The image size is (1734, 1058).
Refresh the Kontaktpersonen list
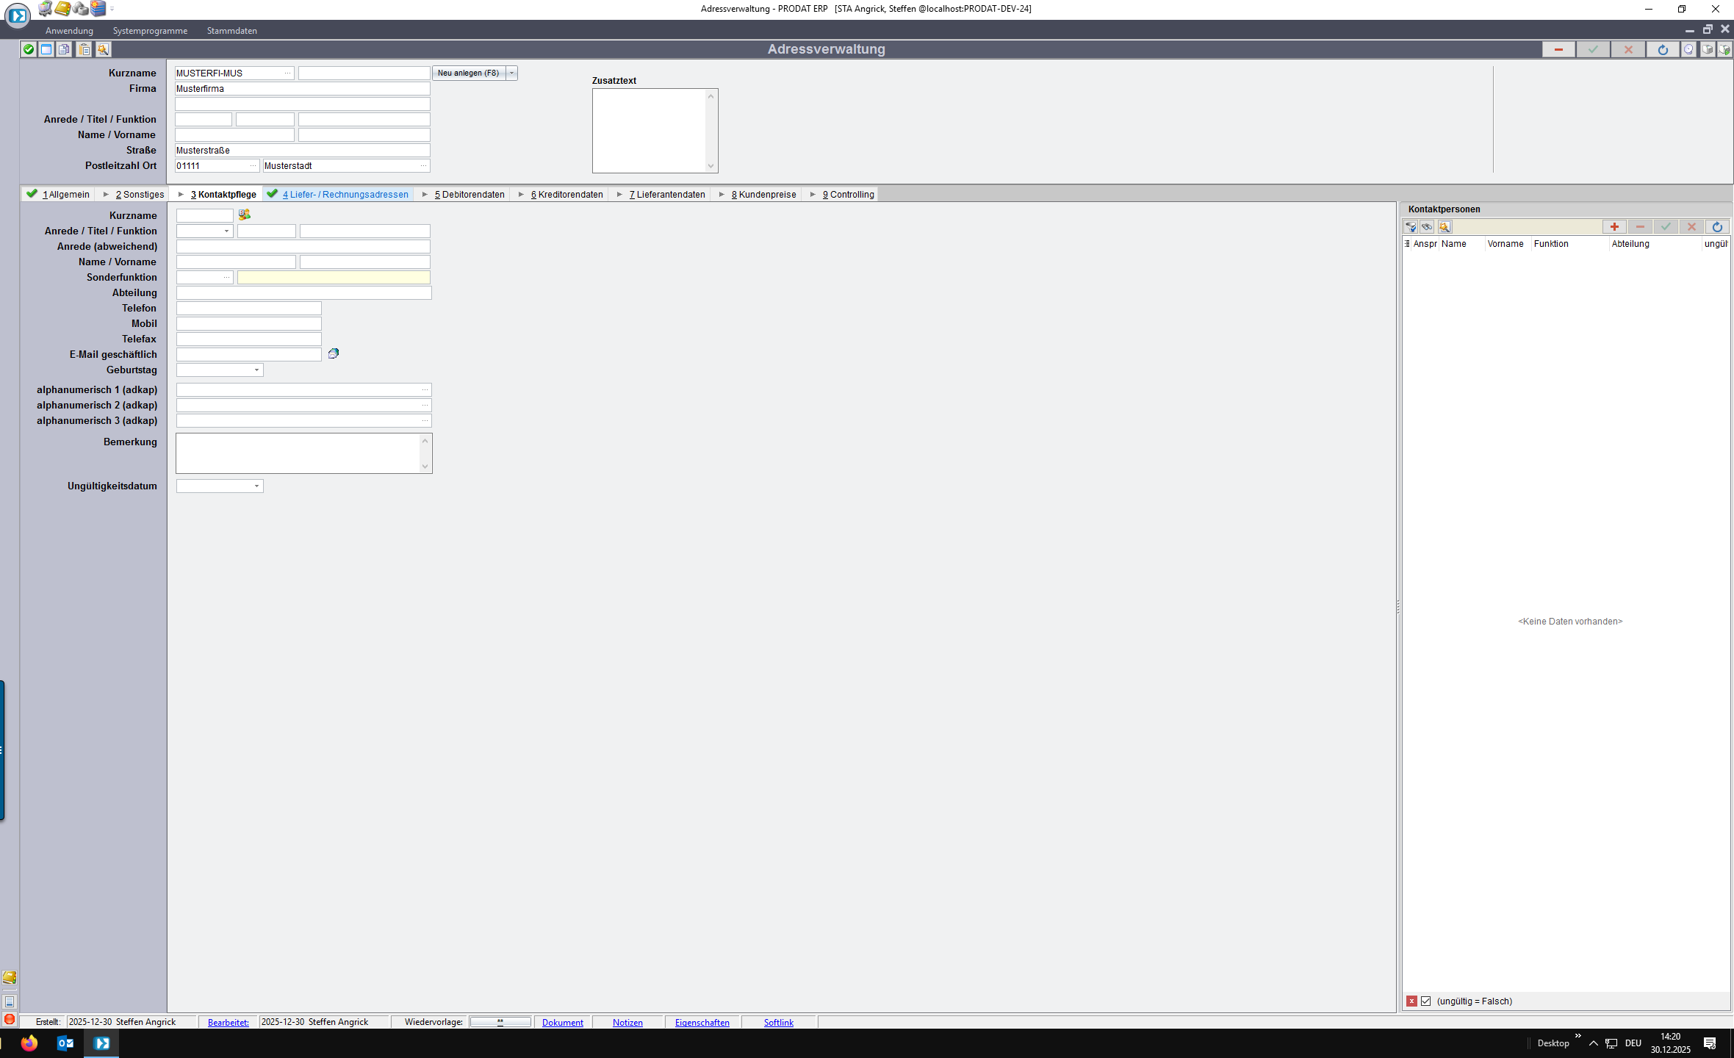tap(1717, 227)
